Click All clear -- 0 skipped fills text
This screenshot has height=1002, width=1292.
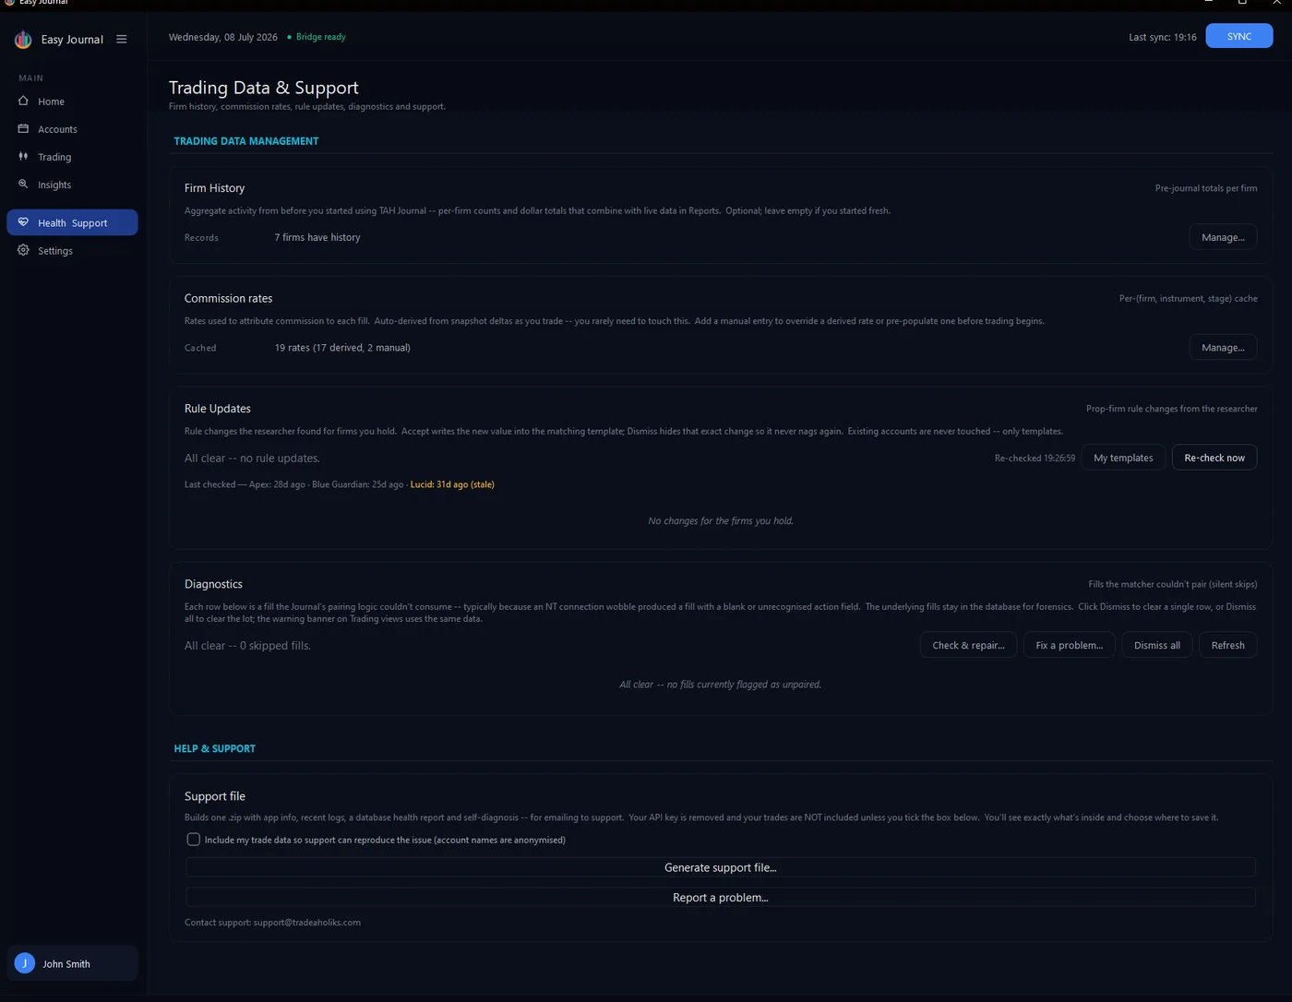(x=247, y=646)
